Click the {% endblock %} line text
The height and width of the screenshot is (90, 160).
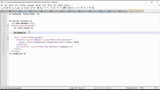pyautogui.click(x=17, y=54)
